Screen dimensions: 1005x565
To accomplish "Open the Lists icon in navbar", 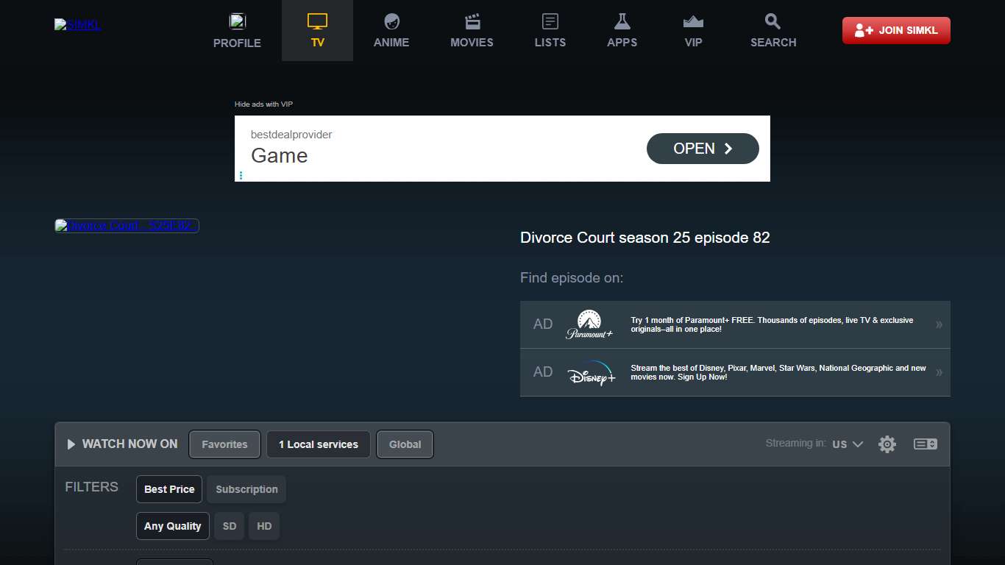I will pos(550,21).
